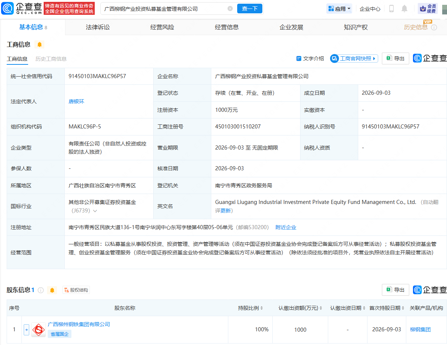Open 工商官网快照 button

coord(354,58)
